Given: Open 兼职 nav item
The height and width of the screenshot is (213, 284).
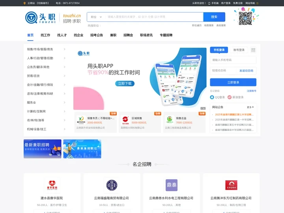Looking at the screenshot, I should pos(113,35).
